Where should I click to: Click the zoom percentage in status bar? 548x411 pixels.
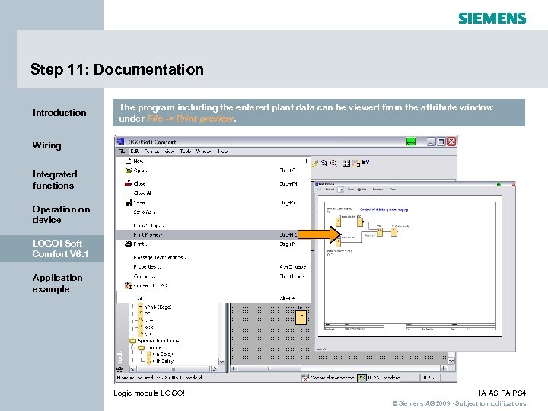click(x=427, y=378)
